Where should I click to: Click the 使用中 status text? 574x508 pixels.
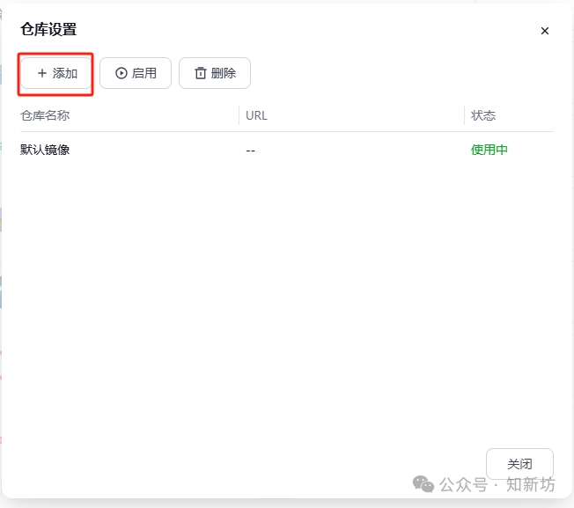click(x=489, y=150)
